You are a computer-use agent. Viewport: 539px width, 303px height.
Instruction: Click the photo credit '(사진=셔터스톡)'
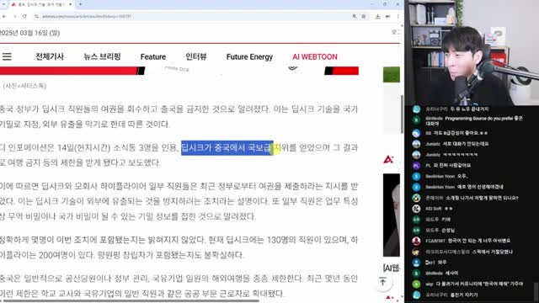point(24,86)
